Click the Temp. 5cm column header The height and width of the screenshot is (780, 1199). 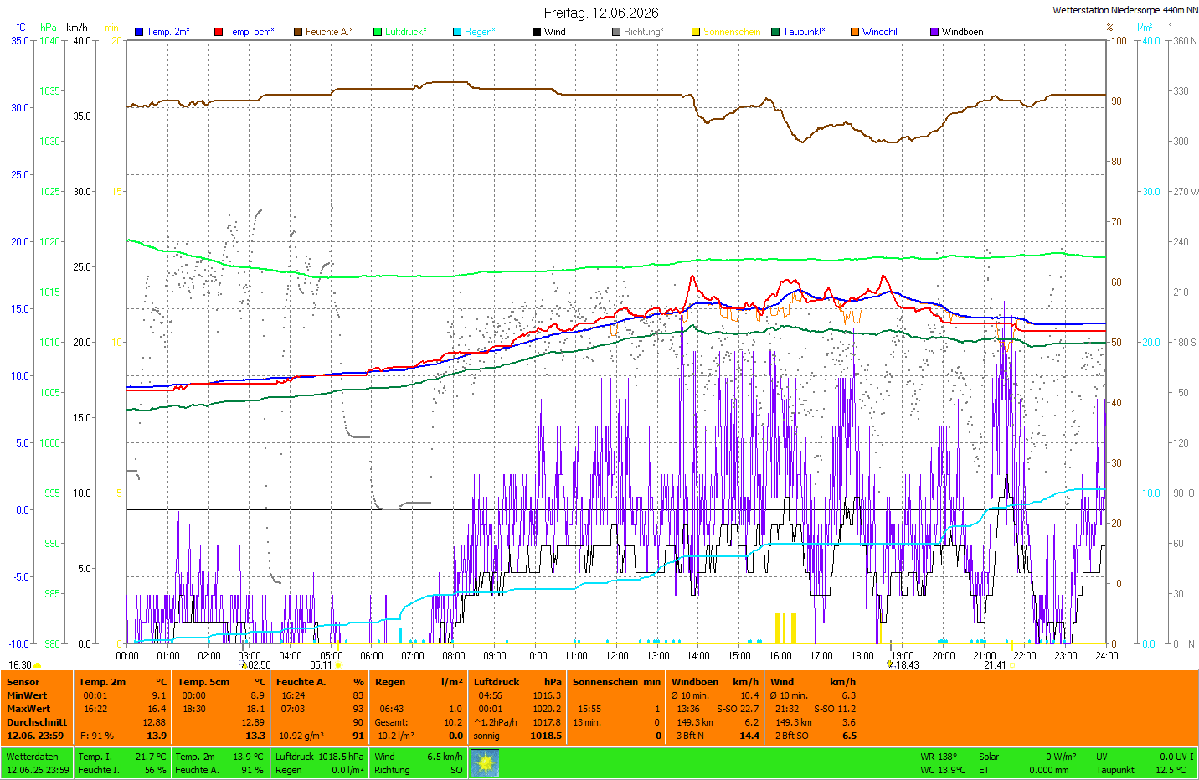[x=203, y=682]
